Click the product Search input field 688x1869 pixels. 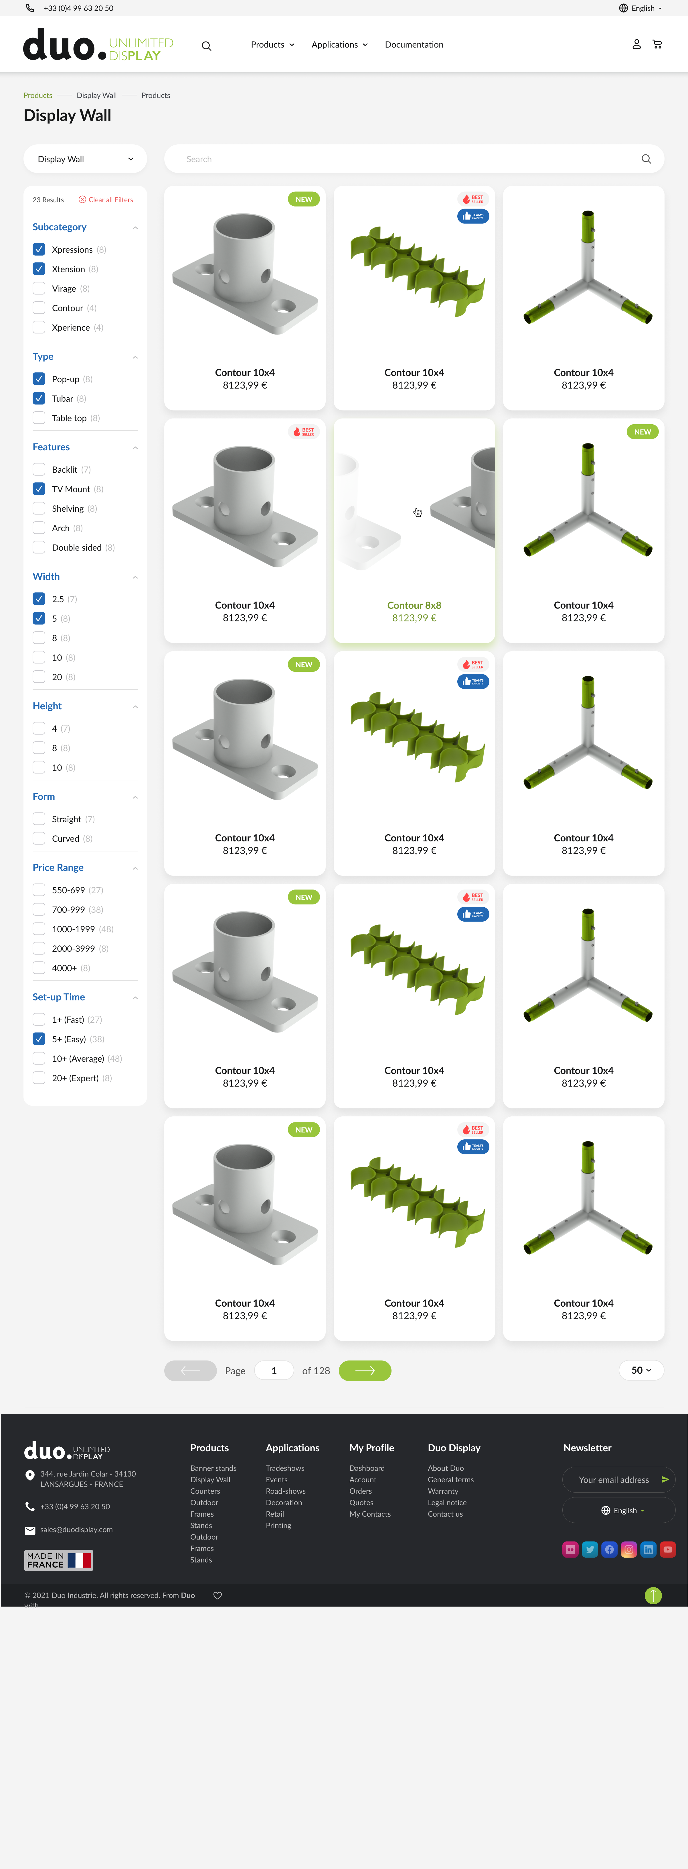[x=414, y=159]
